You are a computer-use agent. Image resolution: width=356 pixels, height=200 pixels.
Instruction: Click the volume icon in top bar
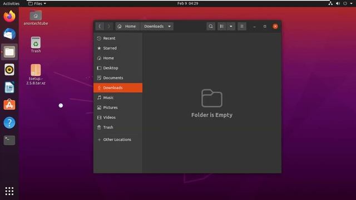point(338,3)
